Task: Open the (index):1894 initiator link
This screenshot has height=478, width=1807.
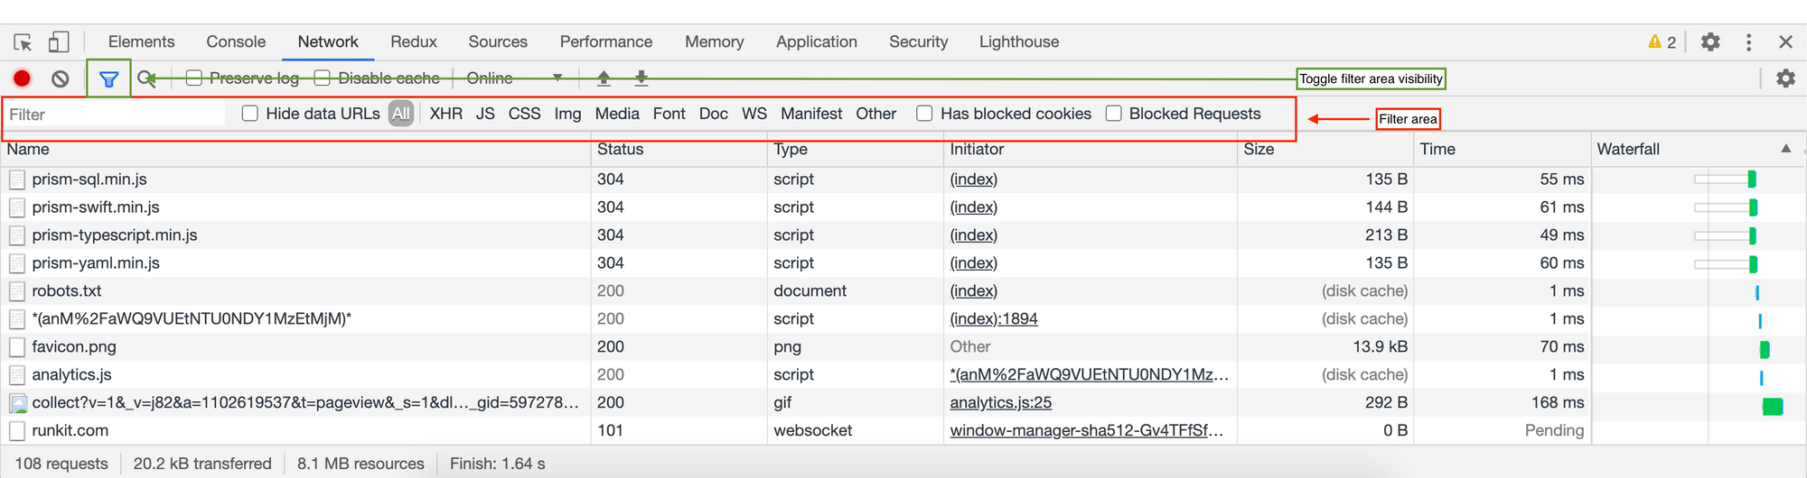Action: 993,319
